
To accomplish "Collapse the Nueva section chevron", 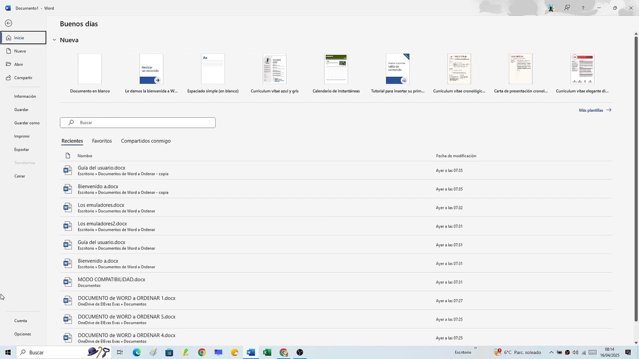I will 54,40.
